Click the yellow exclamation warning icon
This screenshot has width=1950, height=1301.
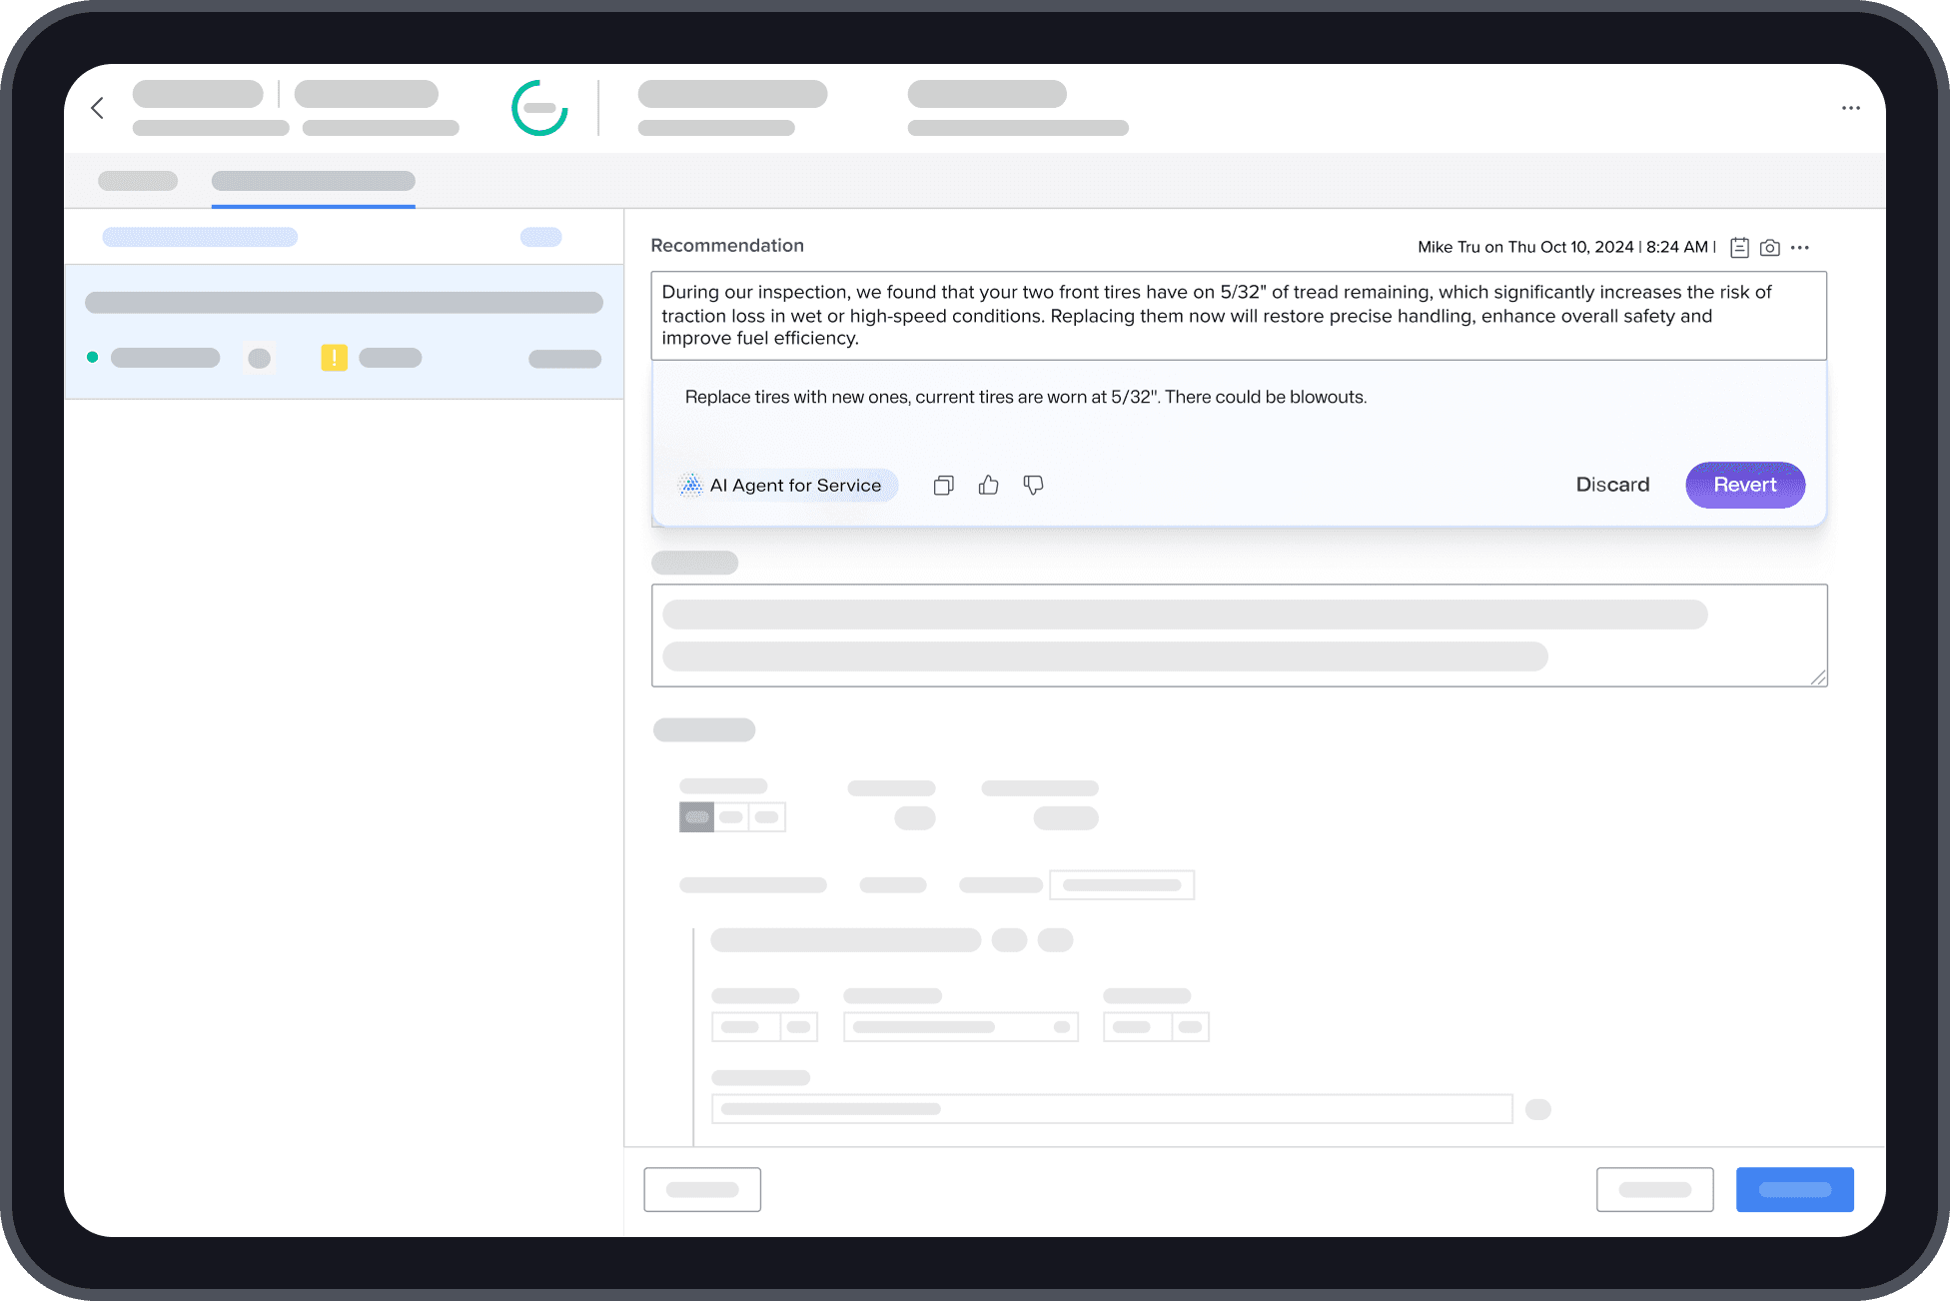[334, 358]
